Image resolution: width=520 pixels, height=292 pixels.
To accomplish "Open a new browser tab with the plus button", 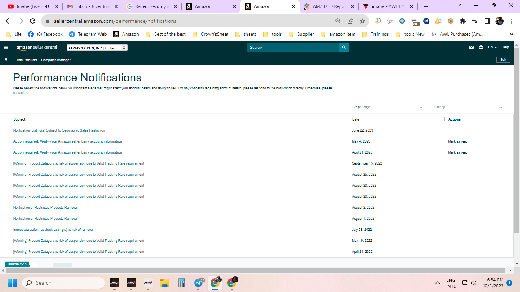I will (x=426, y=6).
